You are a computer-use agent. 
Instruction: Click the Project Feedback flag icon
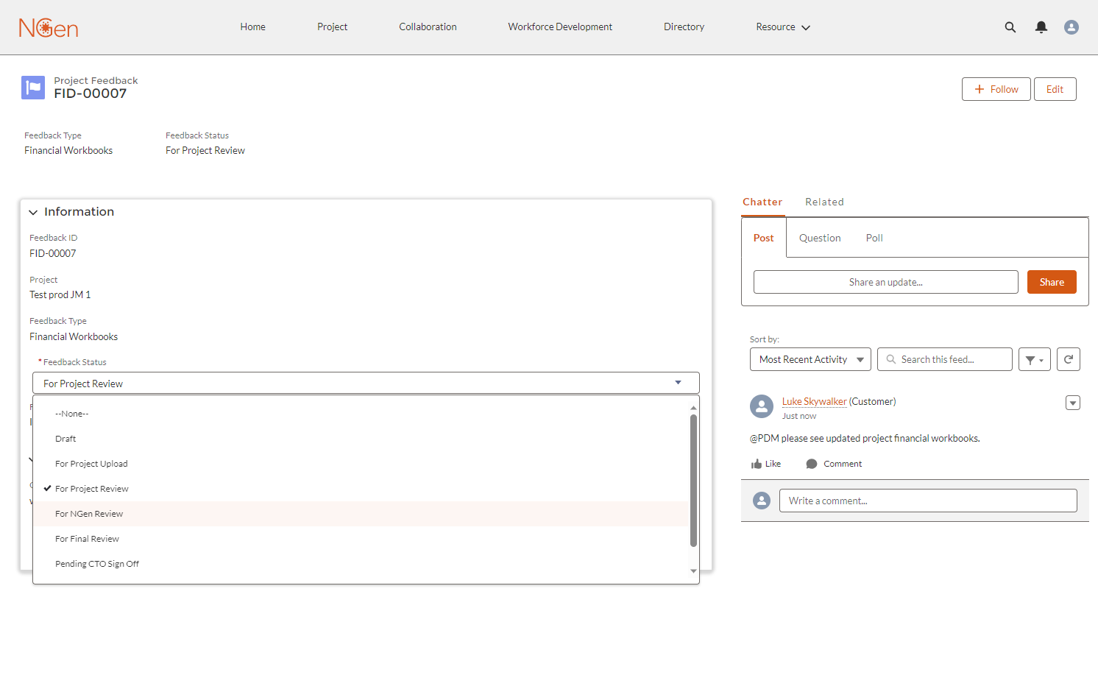33,88
